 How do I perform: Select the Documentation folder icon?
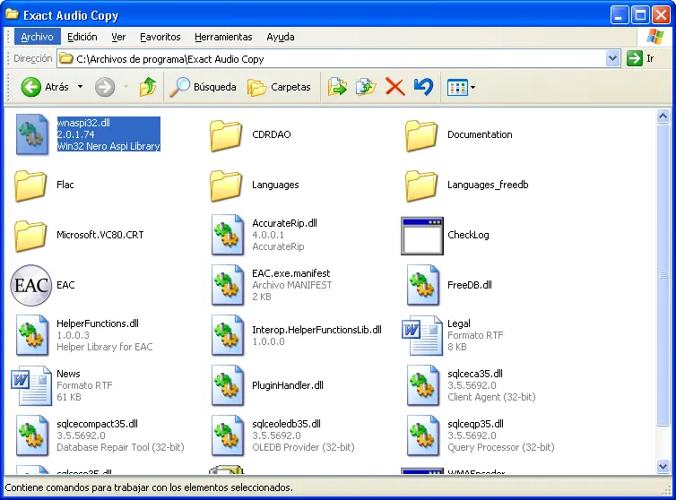tap(421, 135)
